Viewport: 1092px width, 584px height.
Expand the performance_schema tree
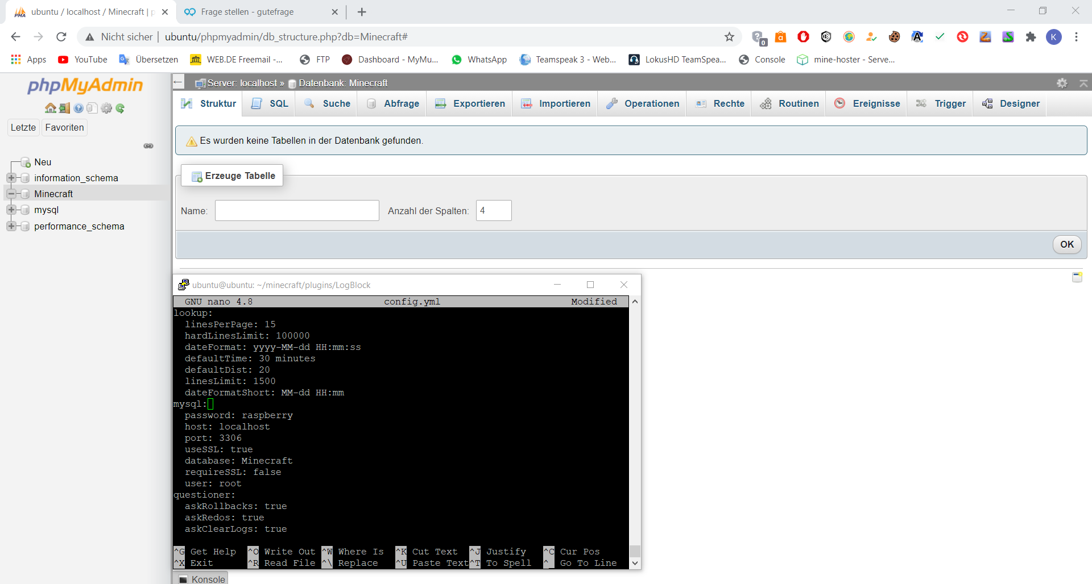(11, 226)
